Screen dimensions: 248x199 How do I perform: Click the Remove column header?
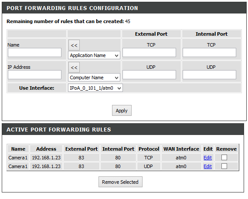click(226, 149)
